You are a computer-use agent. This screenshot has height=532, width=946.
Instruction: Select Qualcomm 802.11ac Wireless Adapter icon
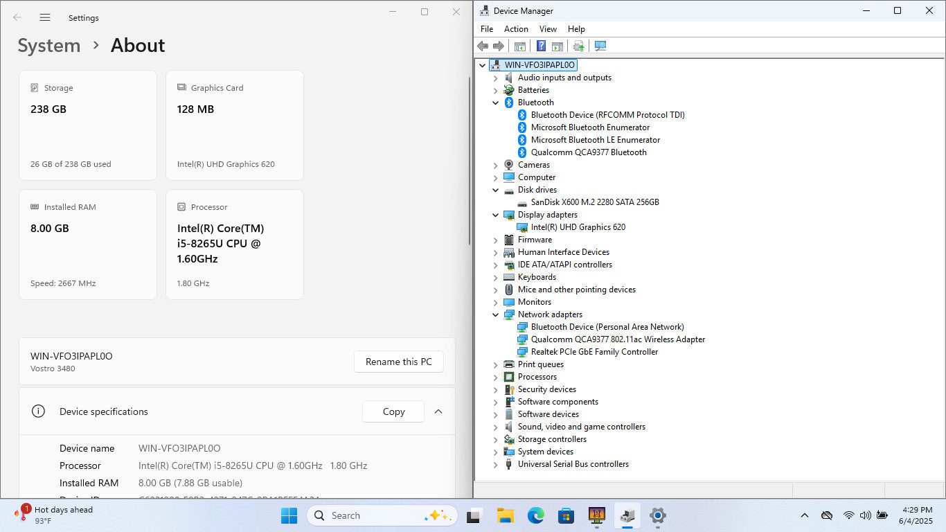tap(522, 339)
